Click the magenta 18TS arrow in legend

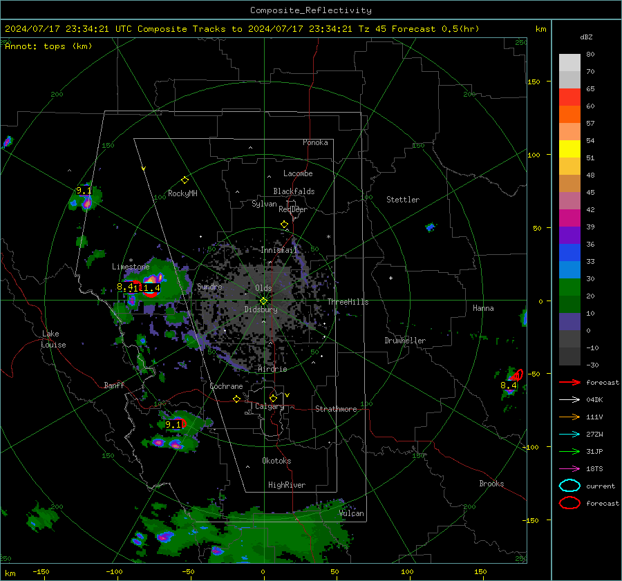tap(570, 469)
